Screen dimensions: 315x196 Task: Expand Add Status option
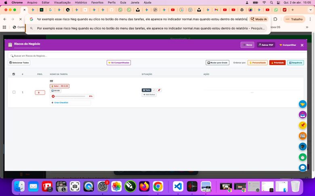(149, 95)
